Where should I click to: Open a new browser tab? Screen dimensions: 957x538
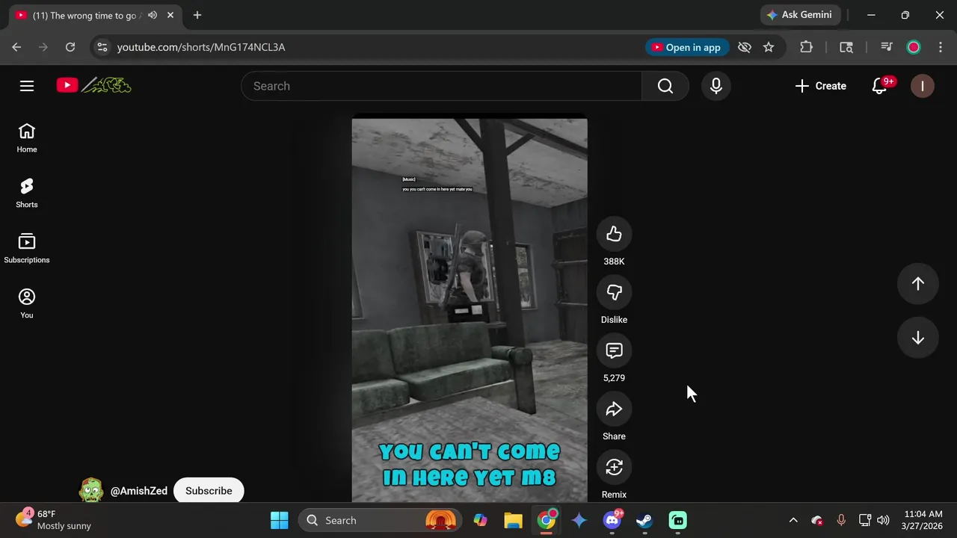point(197,15)
